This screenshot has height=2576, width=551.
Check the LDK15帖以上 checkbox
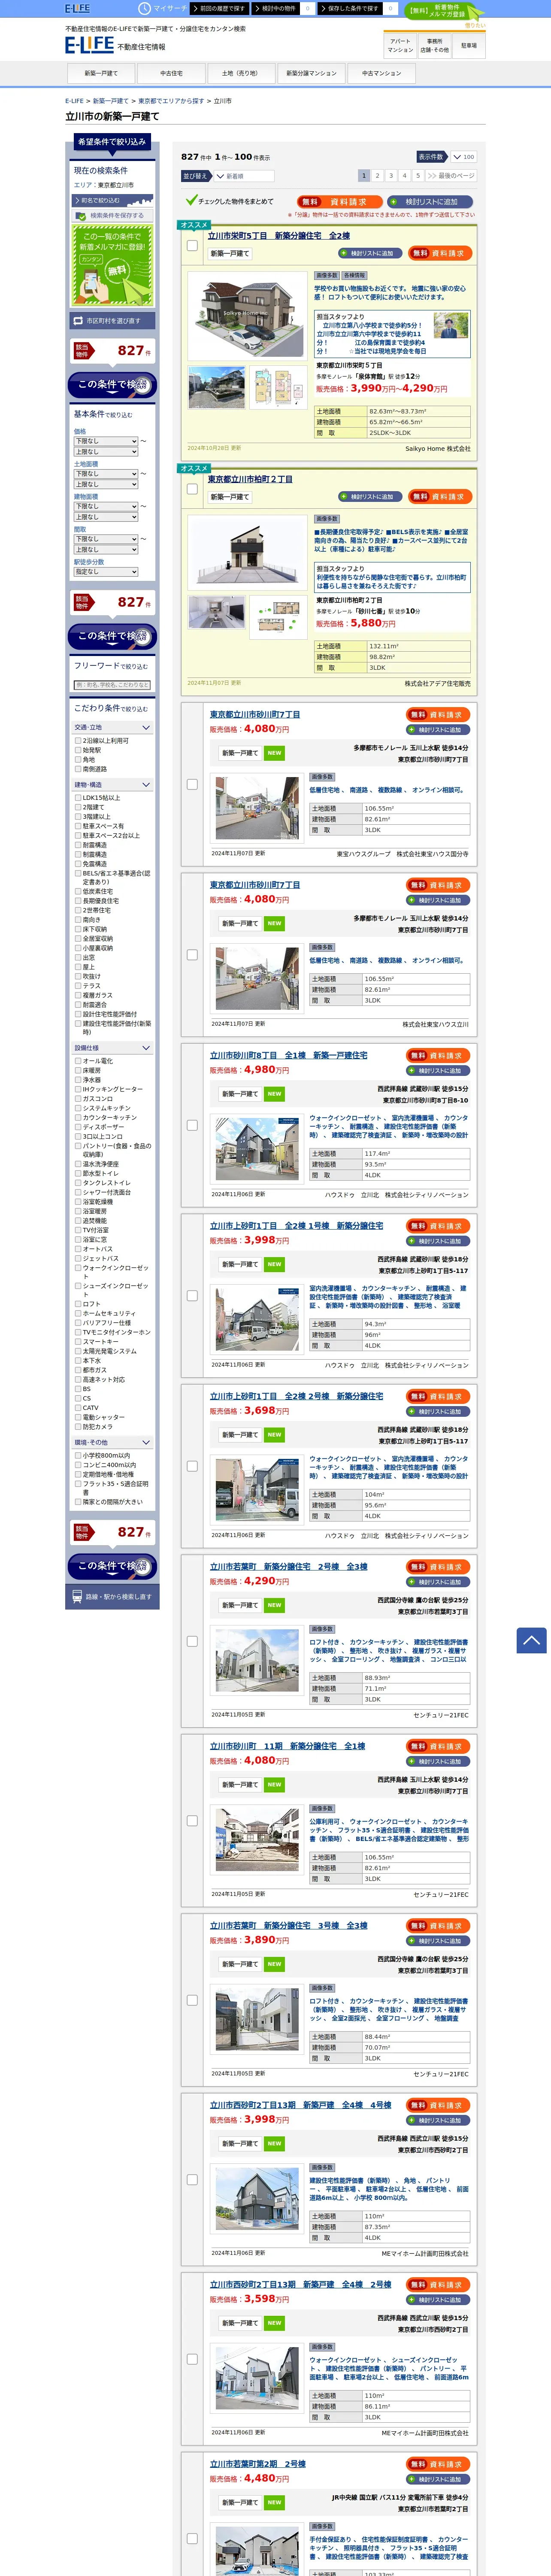[78, 798]
